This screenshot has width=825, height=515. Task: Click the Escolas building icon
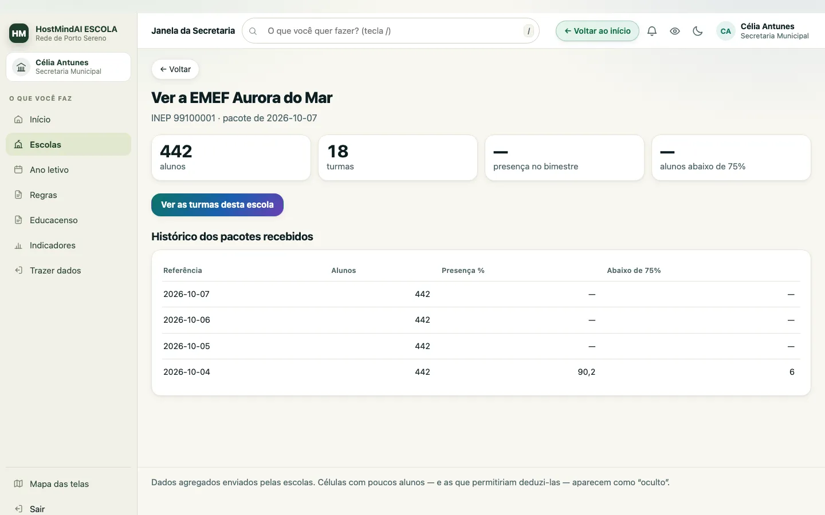click(18, 145)
